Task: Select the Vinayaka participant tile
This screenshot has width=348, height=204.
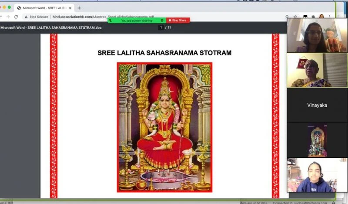Action: pos(317,105)
